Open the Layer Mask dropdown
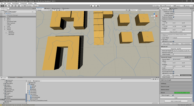Image resolution: width=194 pixels, height=106 pixels. [182, 38]
